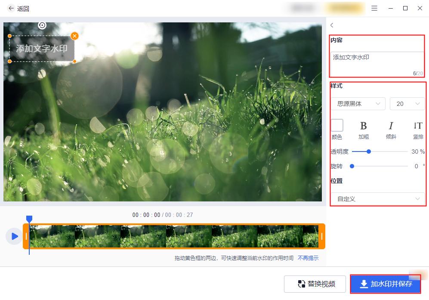Click the rotation value 0
Viewport: 429px width, 300px height.
[416, 166]
